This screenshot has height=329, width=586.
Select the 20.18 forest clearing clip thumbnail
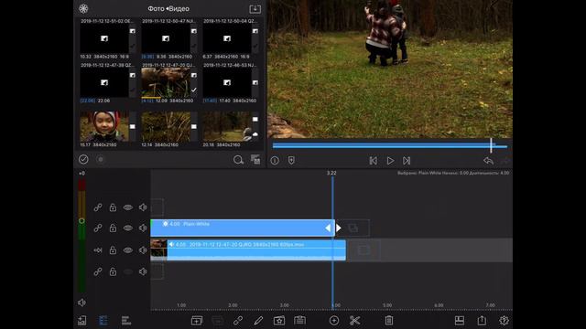227,126
